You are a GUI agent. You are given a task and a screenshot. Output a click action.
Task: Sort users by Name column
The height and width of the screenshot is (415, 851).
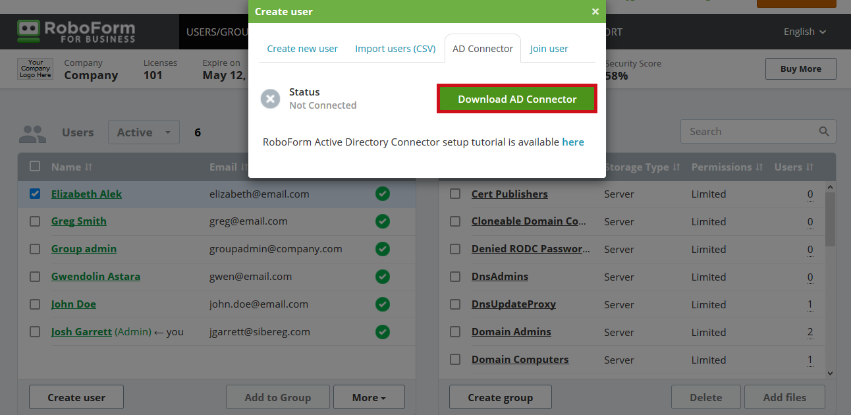[72, 167]
